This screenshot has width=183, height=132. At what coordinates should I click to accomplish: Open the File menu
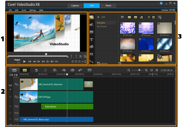click(10, 10)
